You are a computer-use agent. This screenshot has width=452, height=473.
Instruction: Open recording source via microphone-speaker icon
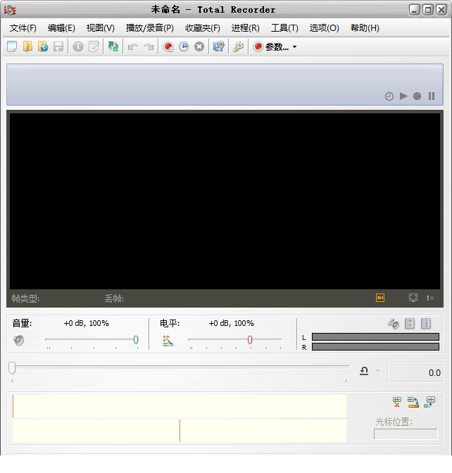[x=394, y=324]
